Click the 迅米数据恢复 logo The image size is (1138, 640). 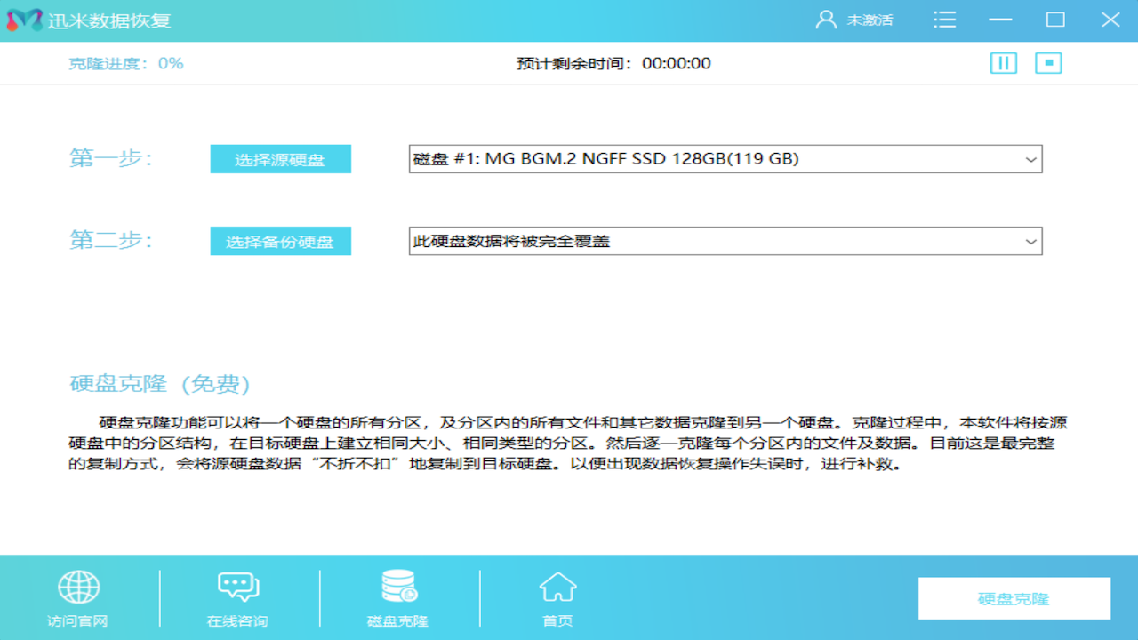point(89,19)
